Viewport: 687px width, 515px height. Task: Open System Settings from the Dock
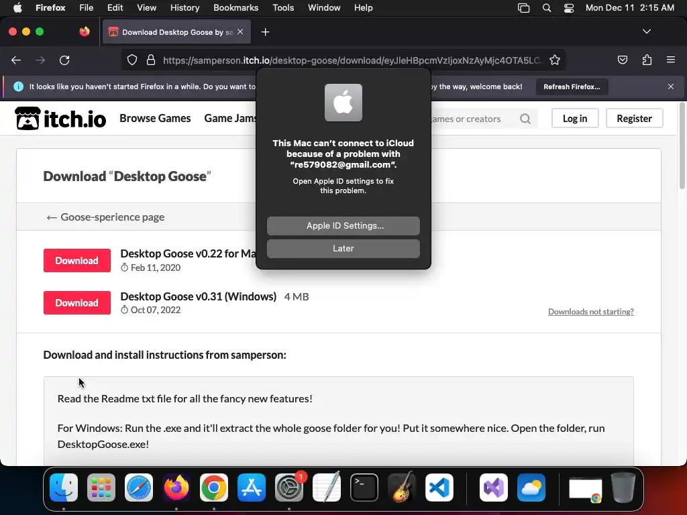pos(289,488)
